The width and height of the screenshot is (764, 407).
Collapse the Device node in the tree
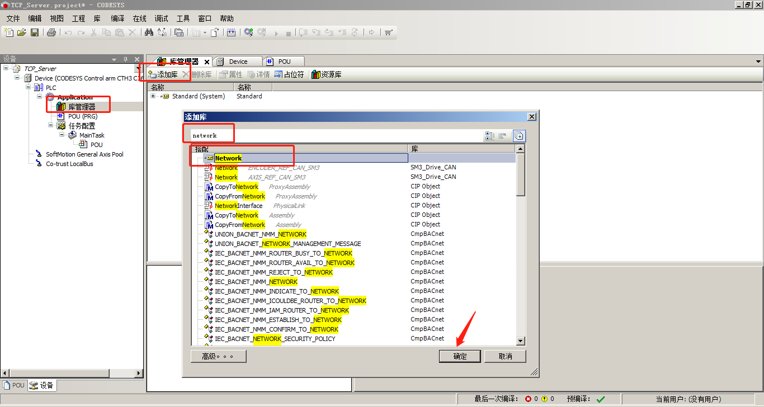coord(17,78)
